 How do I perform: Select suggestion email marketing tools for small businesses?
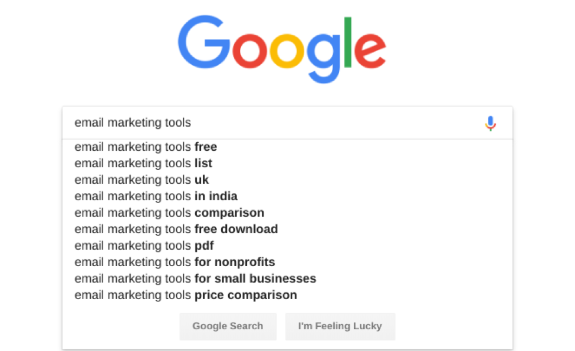pos(195,279)
